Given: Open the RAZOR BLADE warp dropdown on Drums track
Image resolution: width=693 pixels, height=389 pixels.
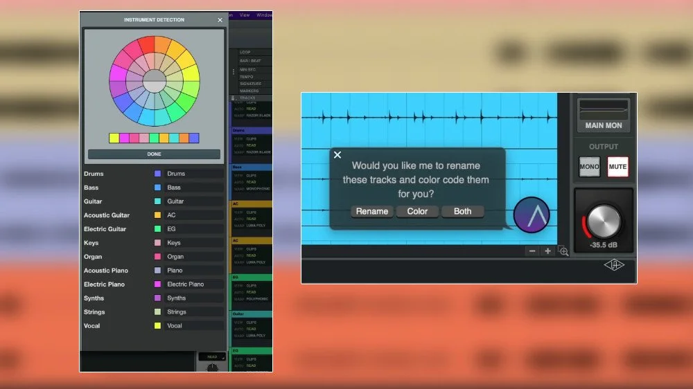Looking at the screenshot, I should pos(258,152).
